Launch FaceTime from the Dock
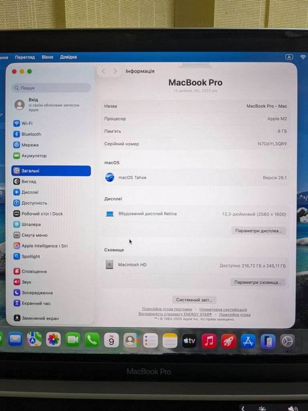 point(73,340)
